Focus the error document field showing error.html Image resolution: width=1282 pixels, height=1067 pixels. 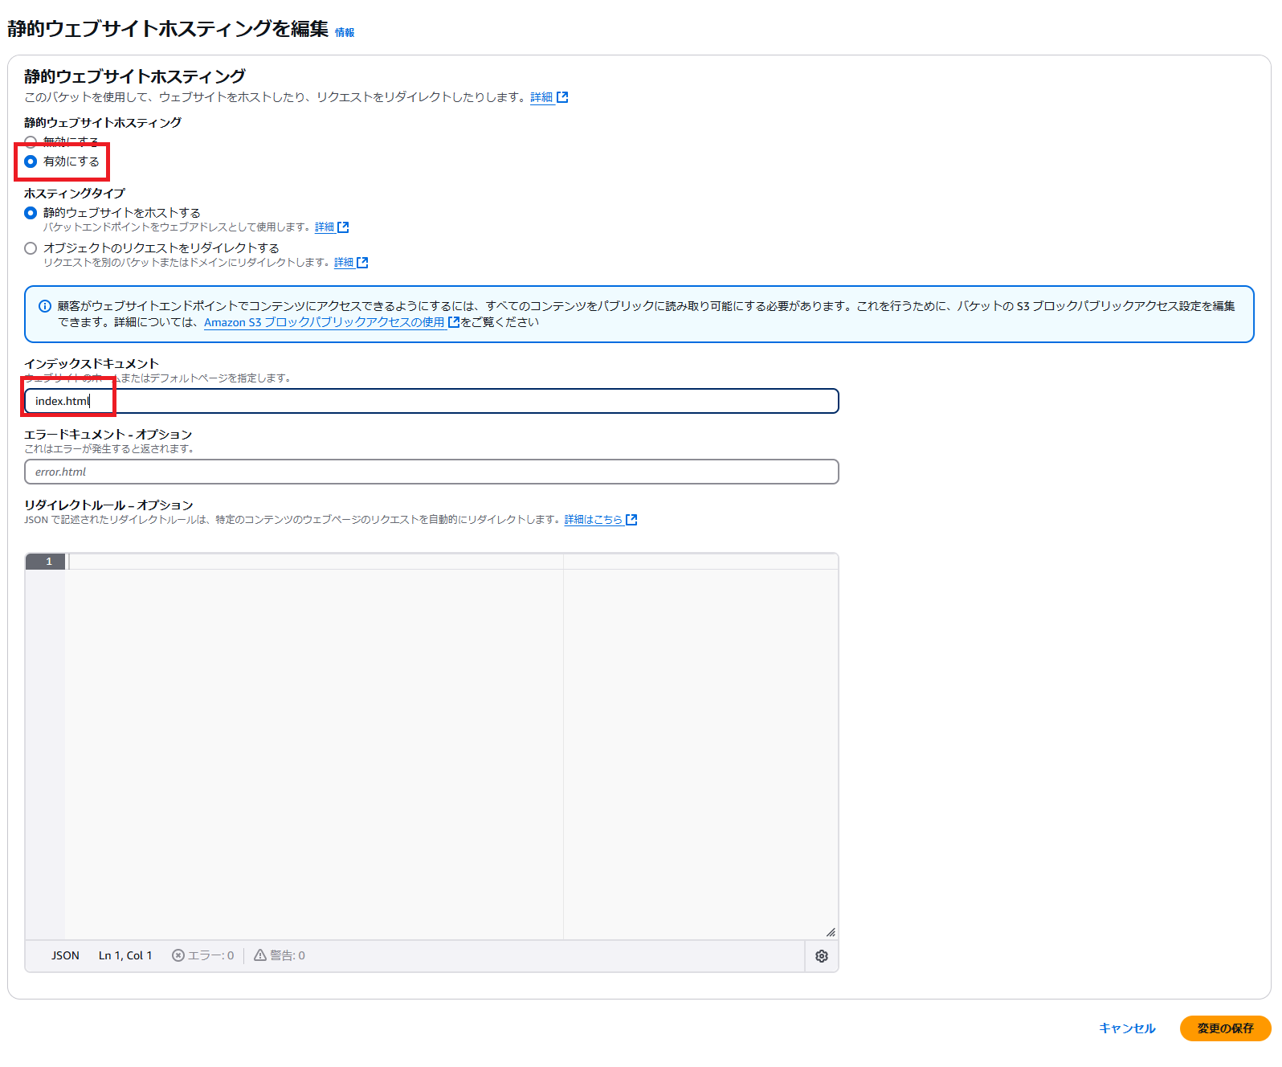pyautogui.click(x=431, y=472)
